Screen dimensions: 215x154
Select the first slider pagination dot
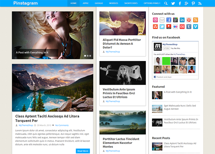point(85,56)
